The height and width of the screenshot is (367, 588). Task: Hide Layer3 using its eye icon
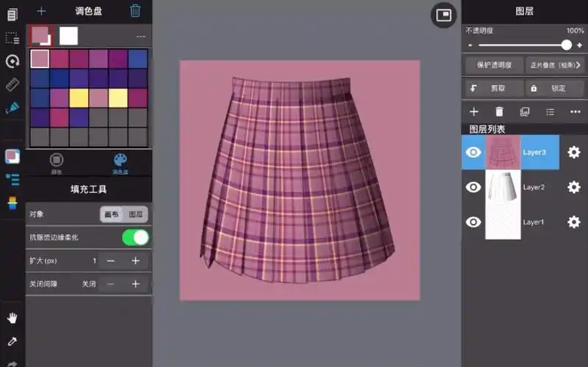pos(474,152)
